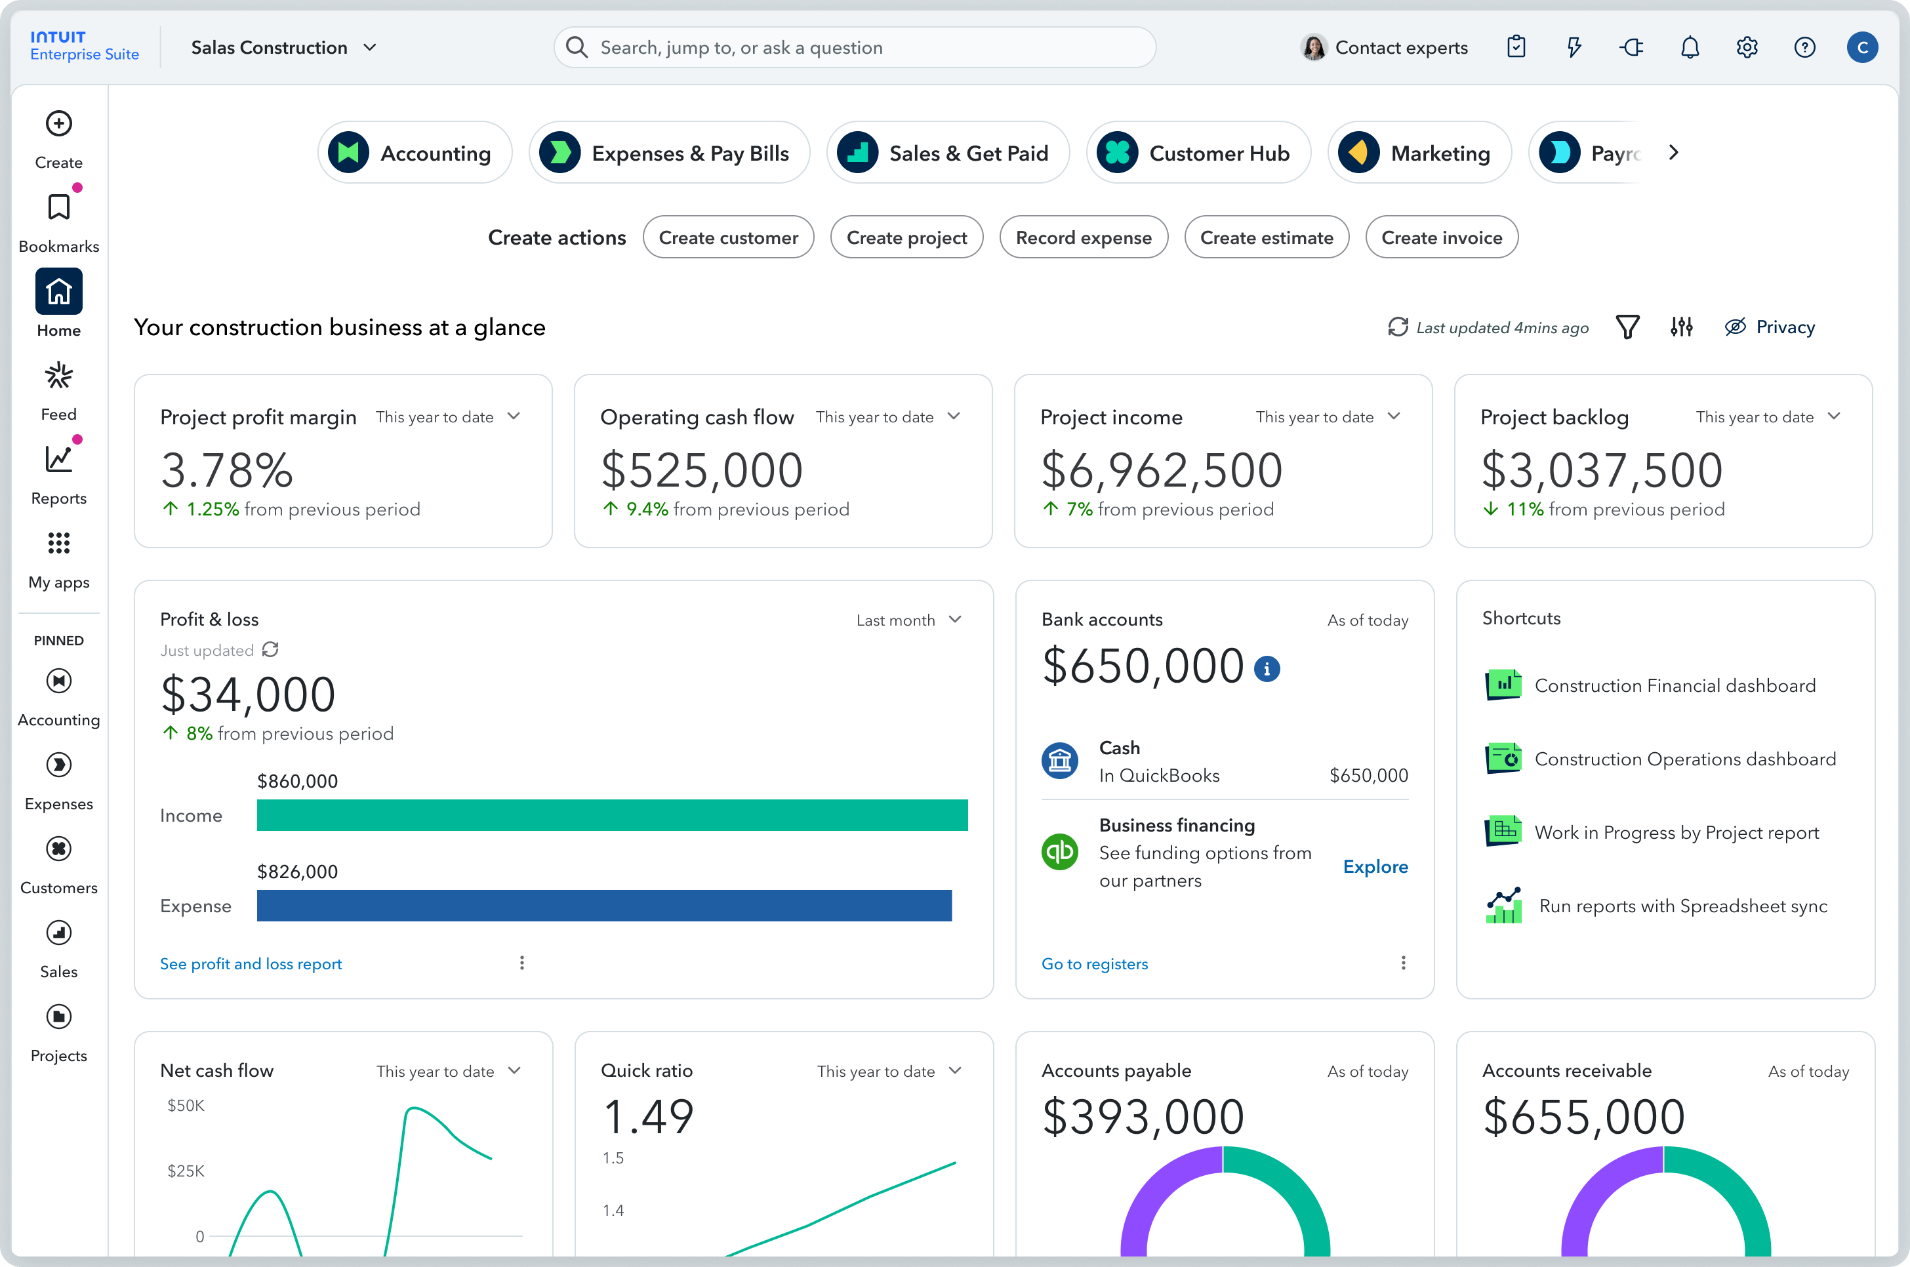Open See profit and loss report link
This screenshot has width=1910, height=1267.
tap(251, 963)
